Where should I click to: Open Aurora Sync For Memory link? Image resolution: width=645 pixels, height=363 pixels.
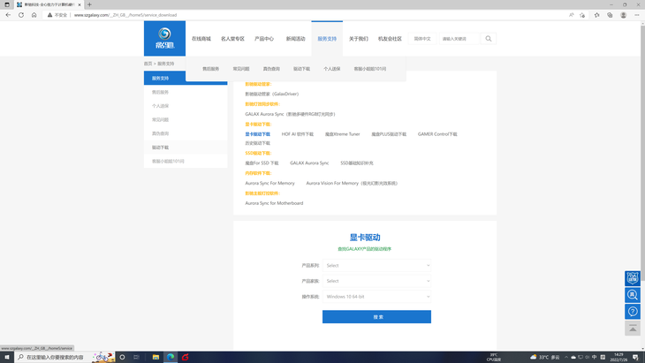269,184
